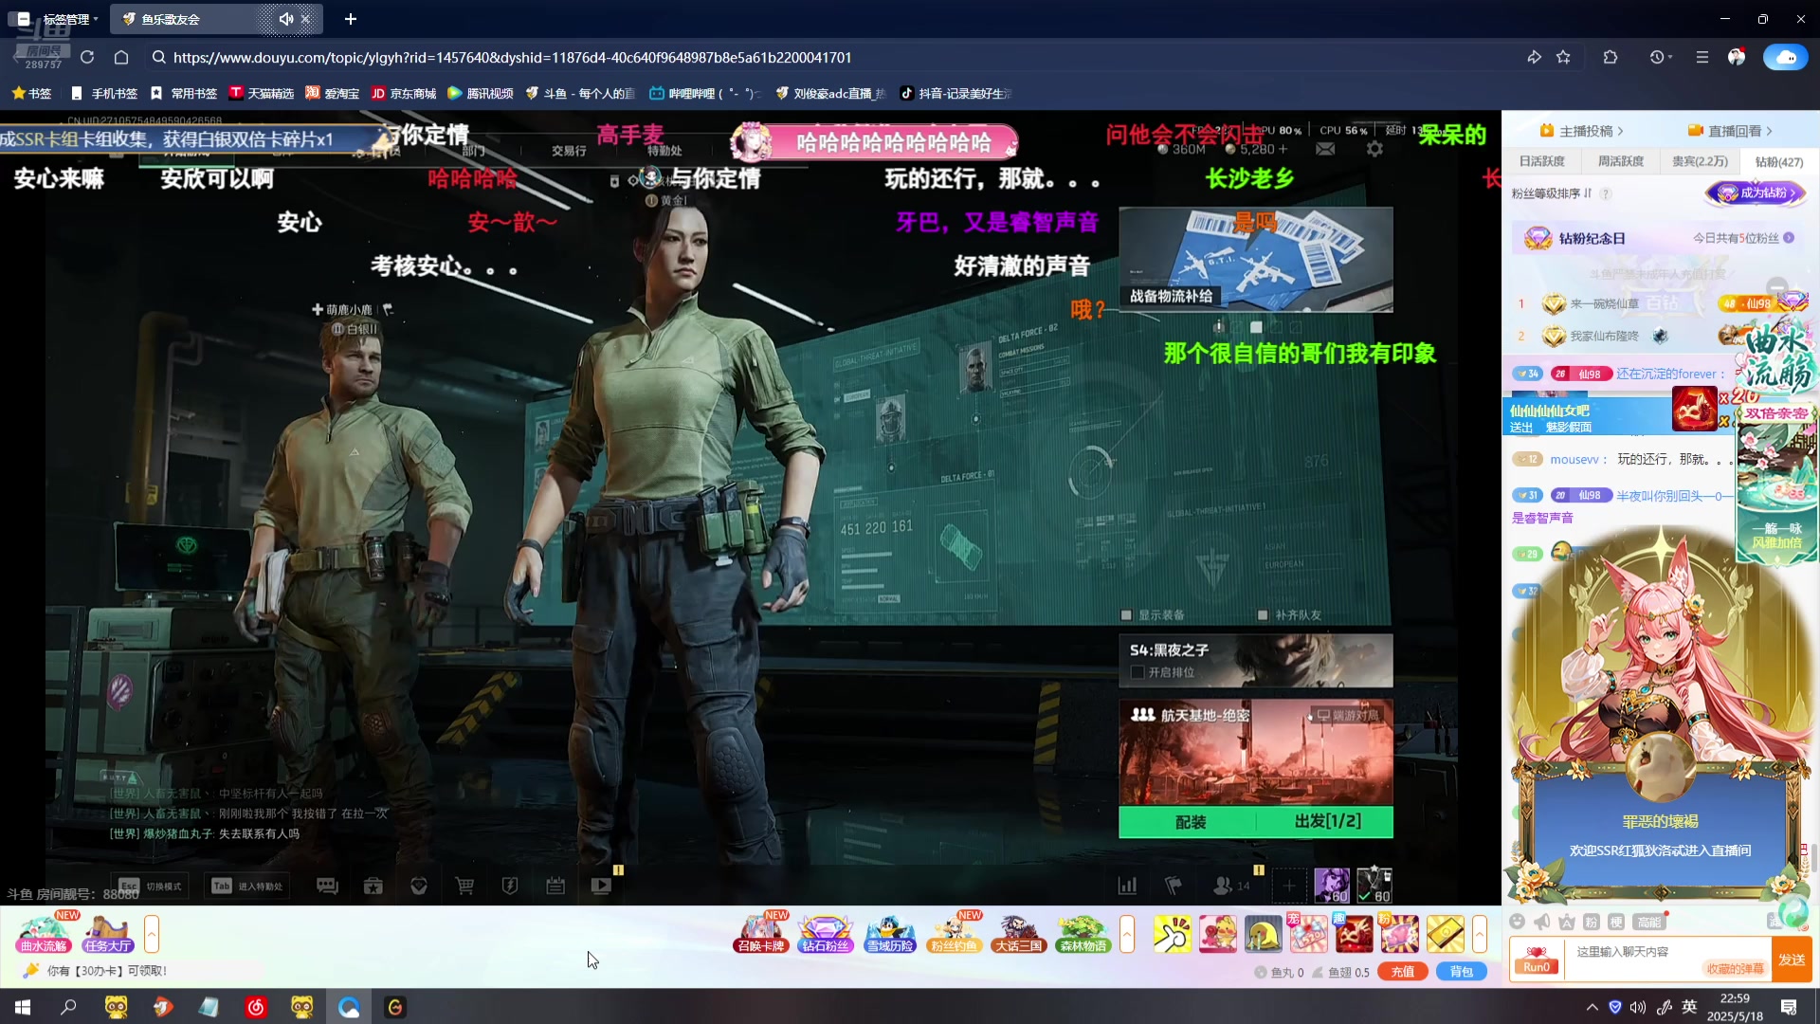Open the emoji picker in chat
Screen dimensions: 1820x1024
[x=1518, y=922]
